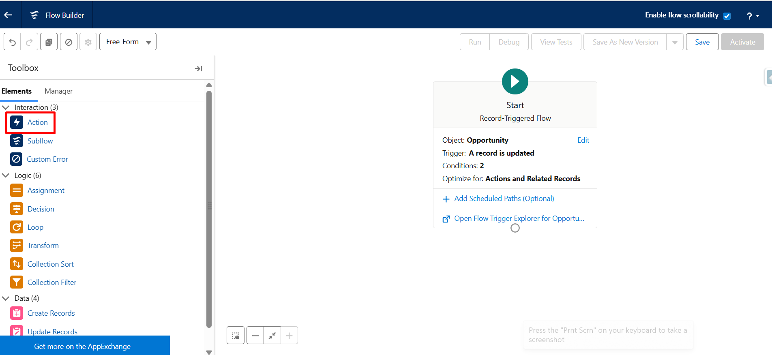Screen dimensions: 772x355
Task: Toggle the Enable flow scrollability checkbox
Action: pos(727,16)
